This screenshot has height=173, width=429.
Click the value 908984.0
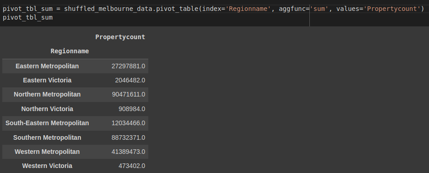tap(131, 109)
